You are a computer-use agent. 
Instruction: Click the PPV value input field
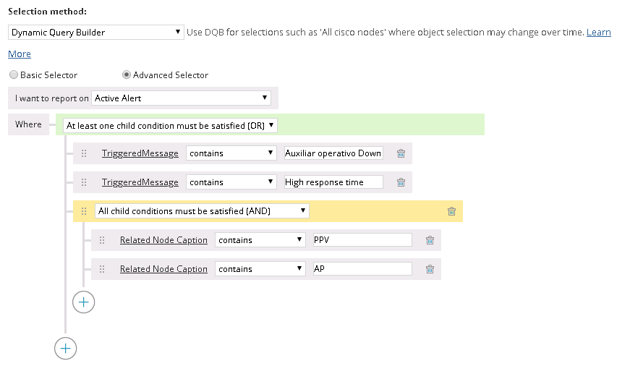click(362, 240)
